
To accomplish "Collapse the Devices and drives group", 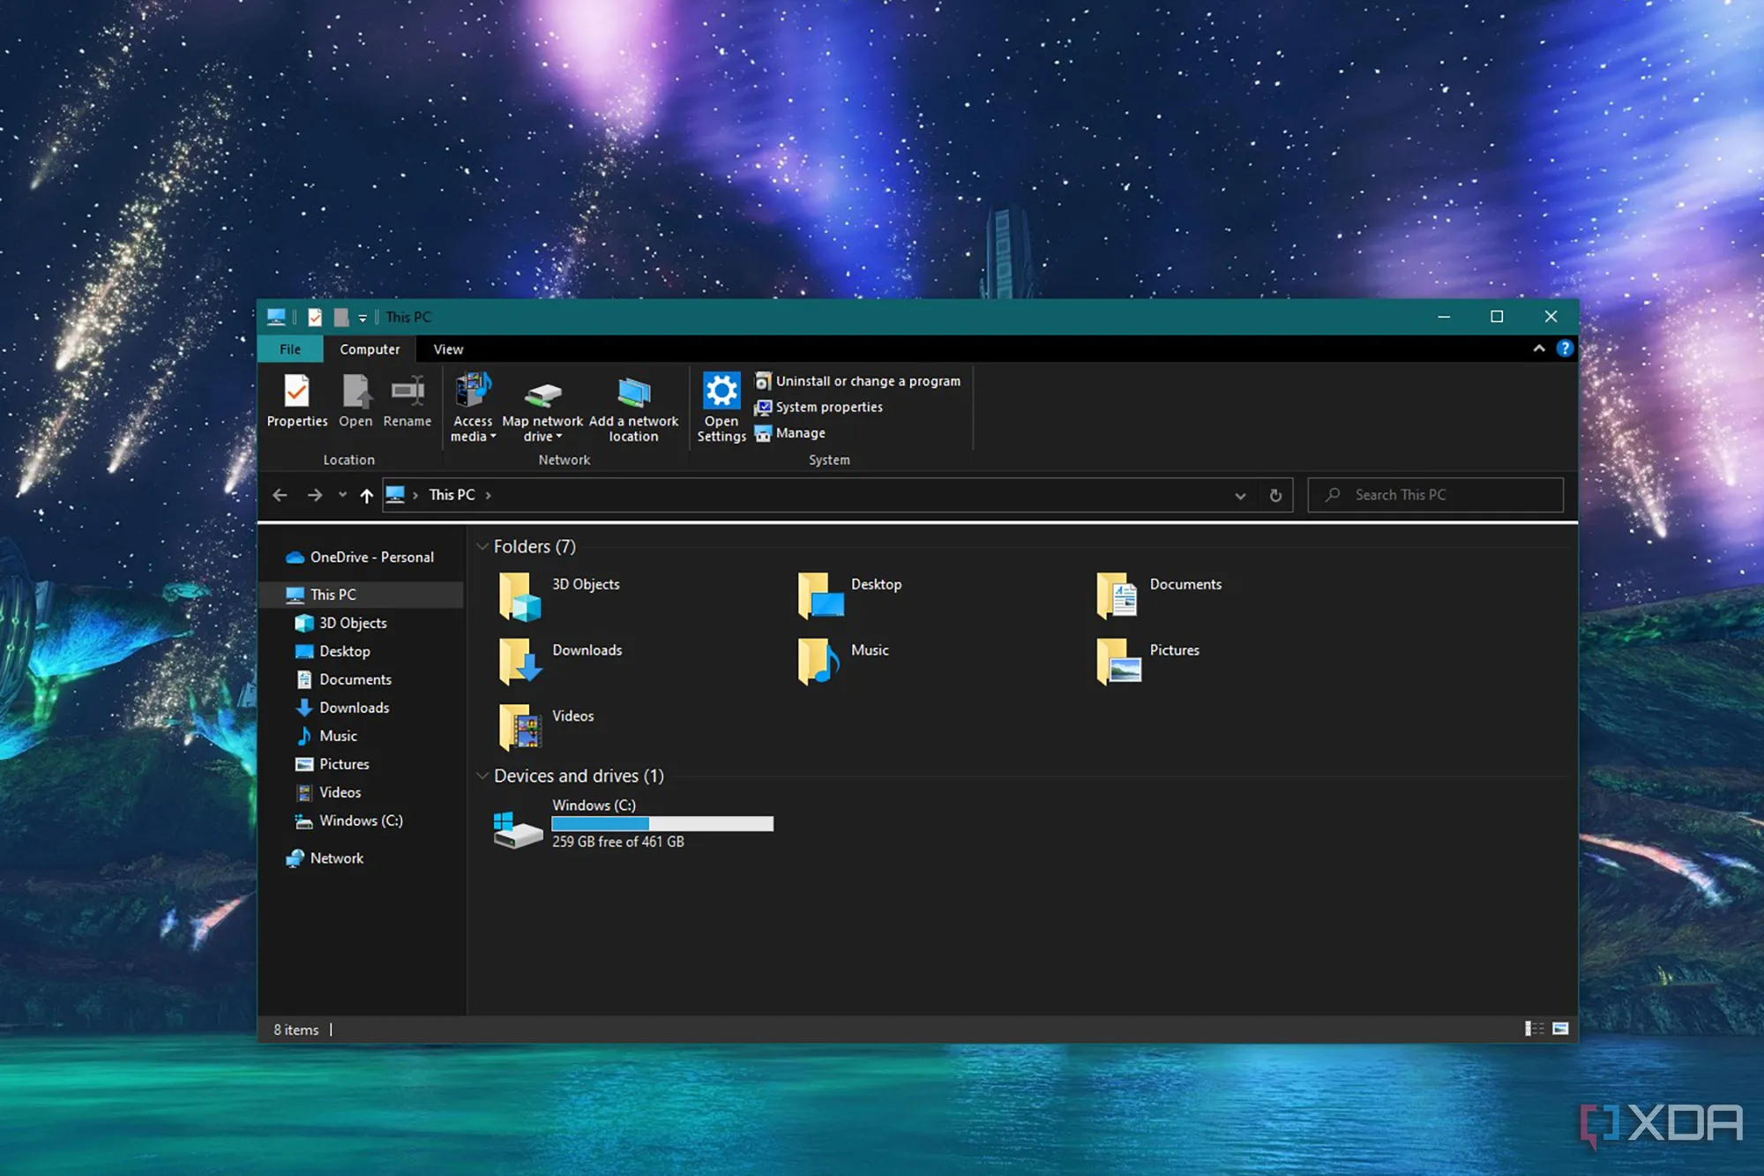I will pyautogui.click(x=482, y=775).
